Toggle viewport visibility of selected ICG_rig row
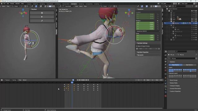The image size is (198, 111). coord(194,23)
